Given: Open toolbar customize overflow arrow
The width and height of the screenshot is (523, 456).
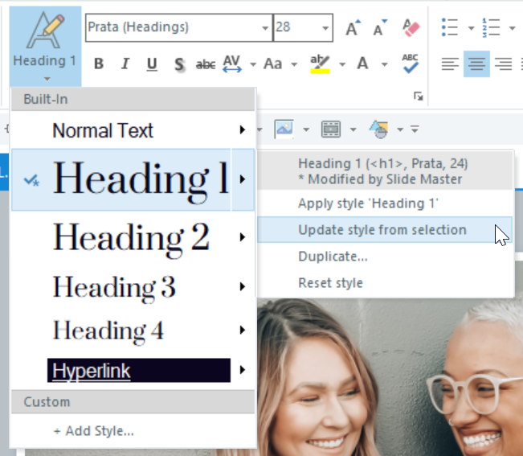Looking at the screenshot, I should (415, 129).
